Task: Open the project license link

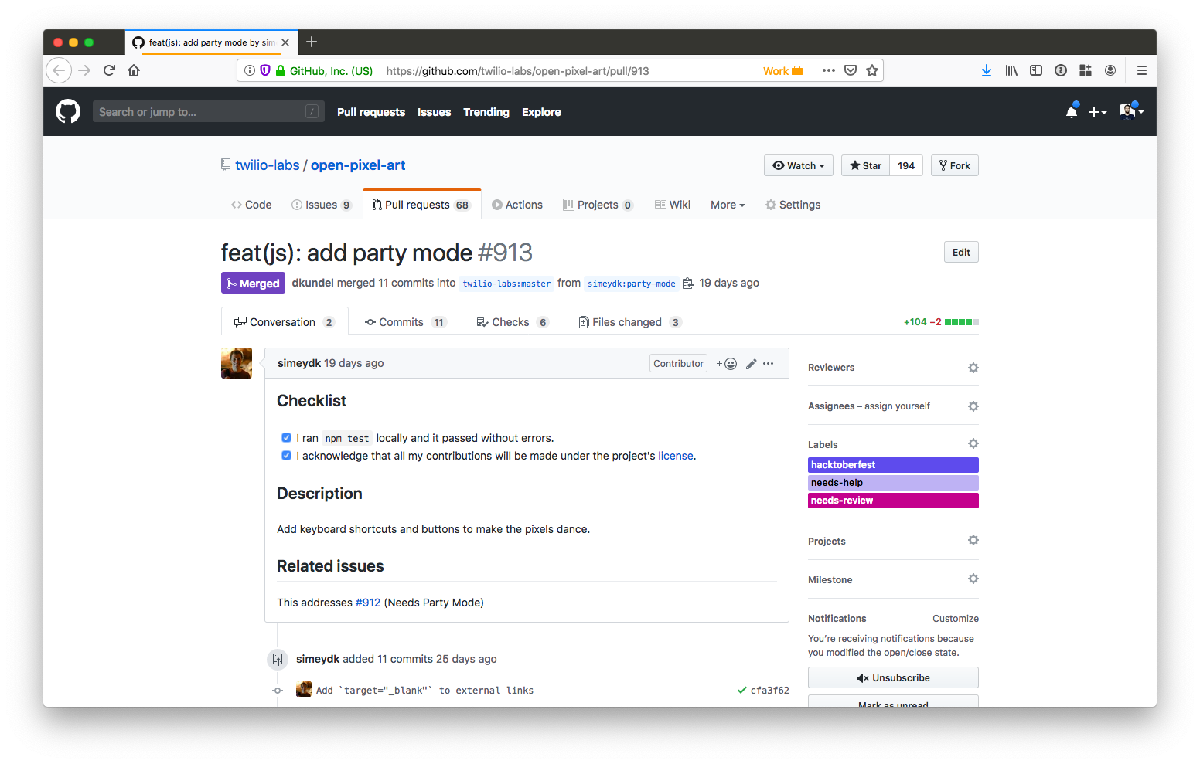Action: (676, 456)
